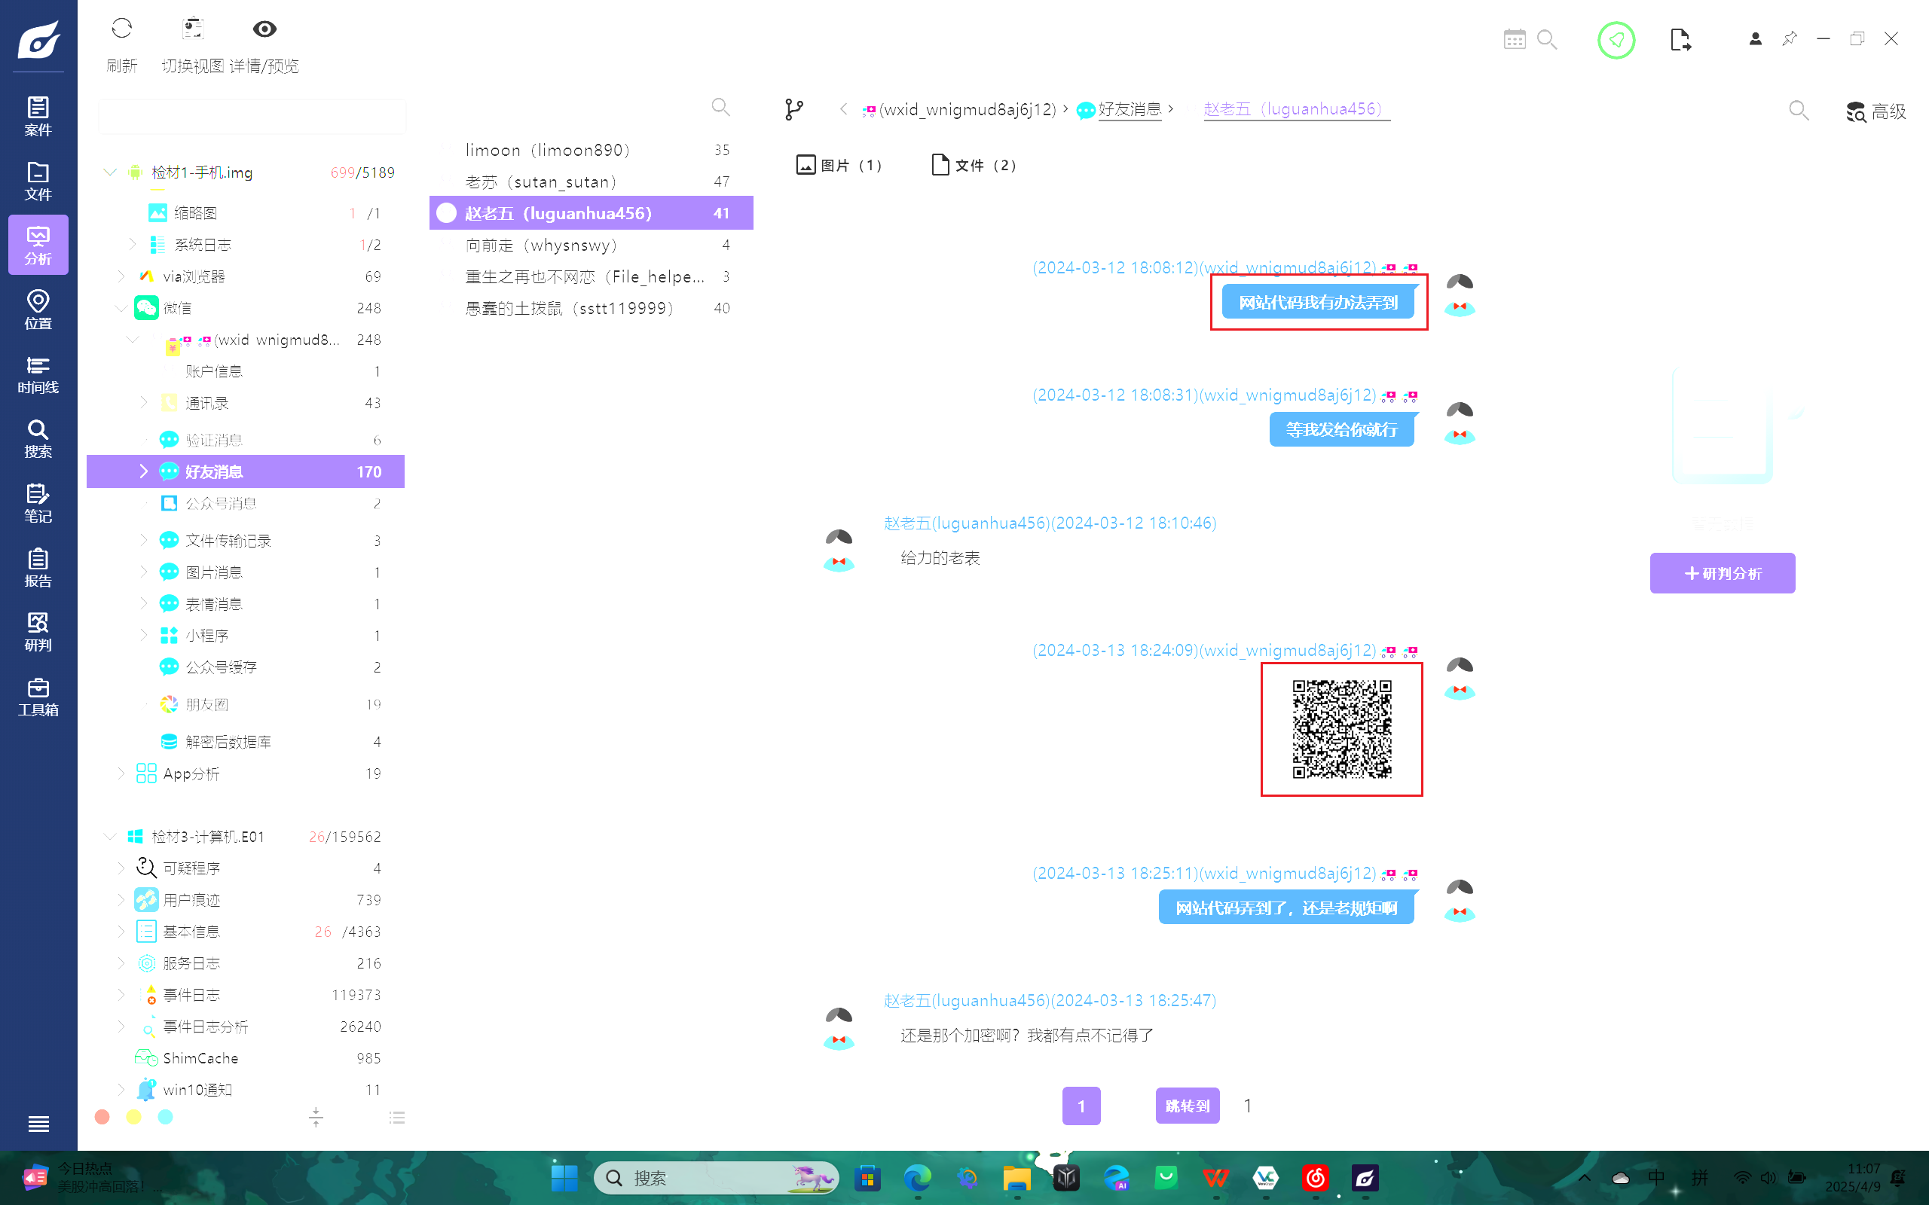Toggle the detail/preview eye icon
Viewport: 1929px width, 1205px height.
[264, 29]
